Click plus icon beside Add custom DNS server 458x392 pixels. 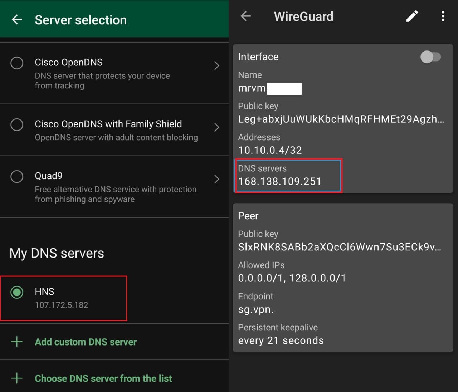tap(17, 342)
